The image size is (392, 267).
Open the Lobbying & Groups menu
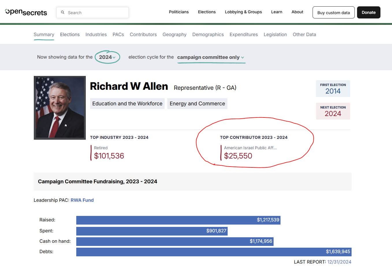click(x=243, y=12)
